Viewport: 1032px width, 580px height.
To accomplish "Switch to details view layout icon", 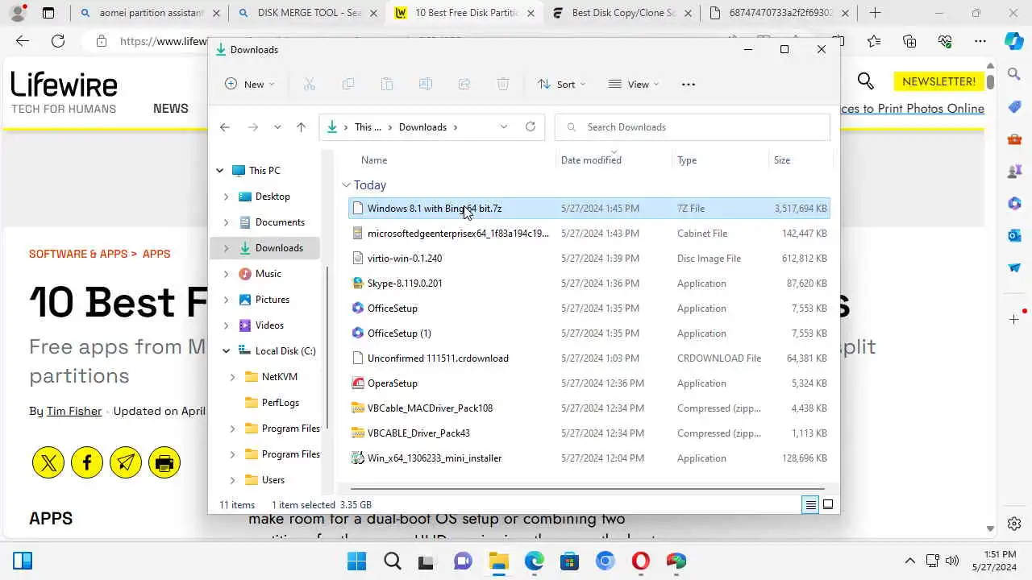I will click(810, 505).
